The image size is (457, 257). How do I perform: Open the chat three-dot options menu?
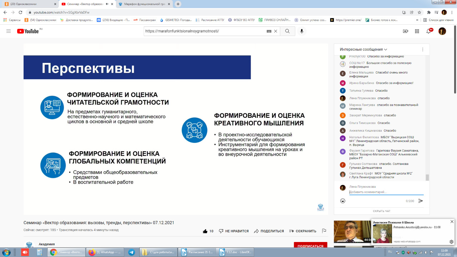tap(423, 50)
